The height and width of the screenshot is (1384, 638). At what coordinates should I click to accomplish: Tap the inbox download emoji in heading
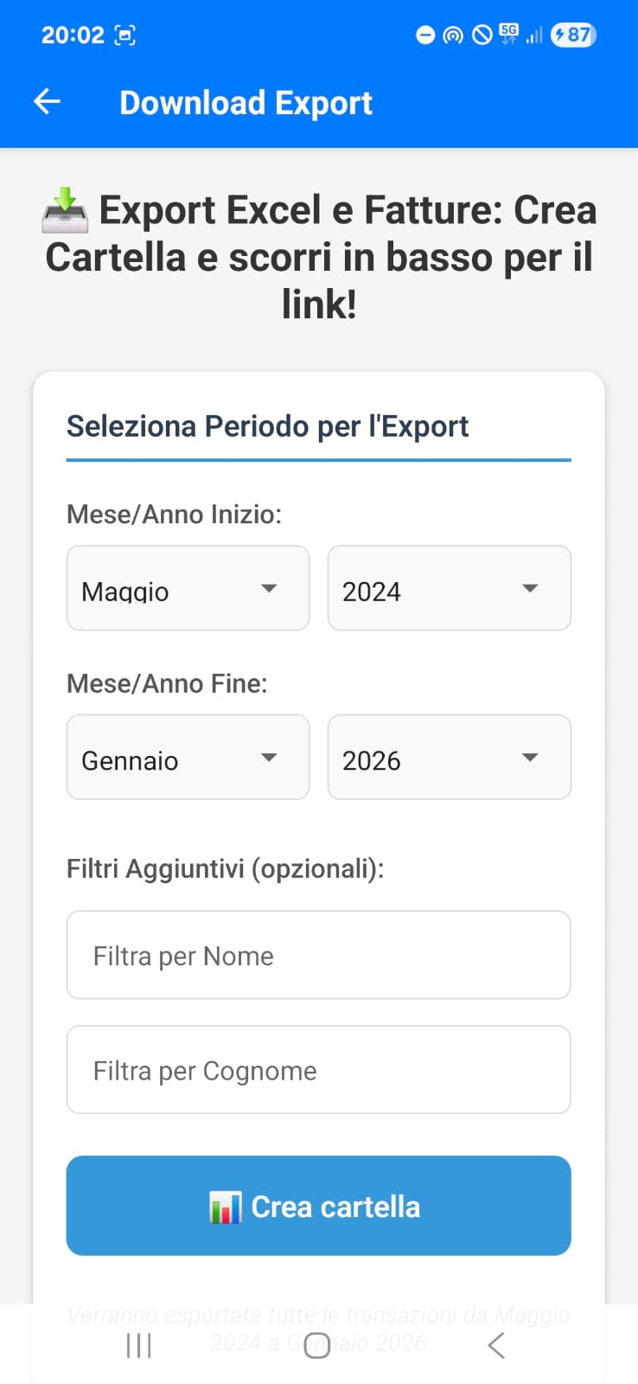point(65,211)
